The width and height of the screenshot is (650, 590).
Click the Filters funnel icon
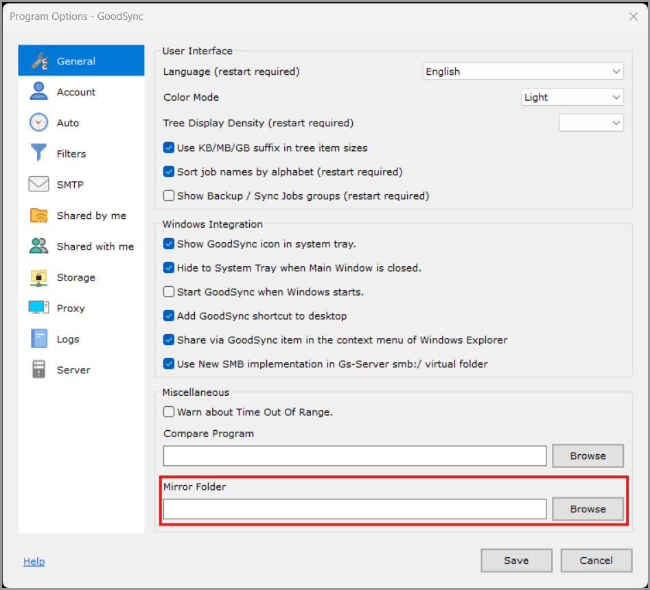click(x=38, y=152)
